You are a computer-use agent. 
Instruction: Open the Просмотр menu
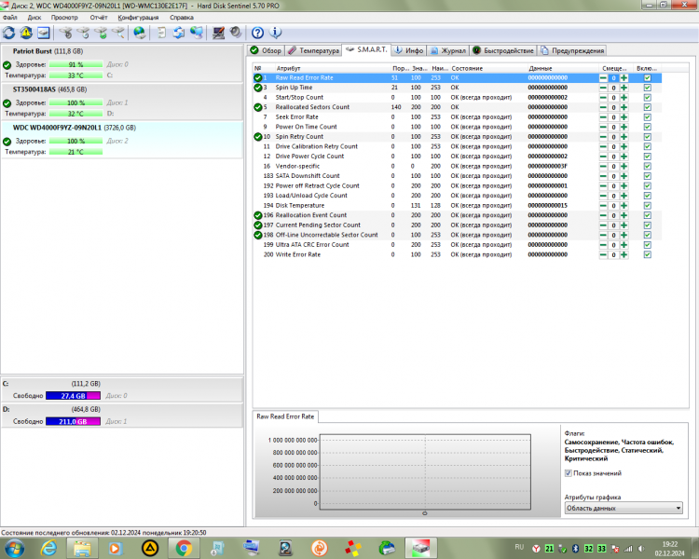tap(64, 18)
